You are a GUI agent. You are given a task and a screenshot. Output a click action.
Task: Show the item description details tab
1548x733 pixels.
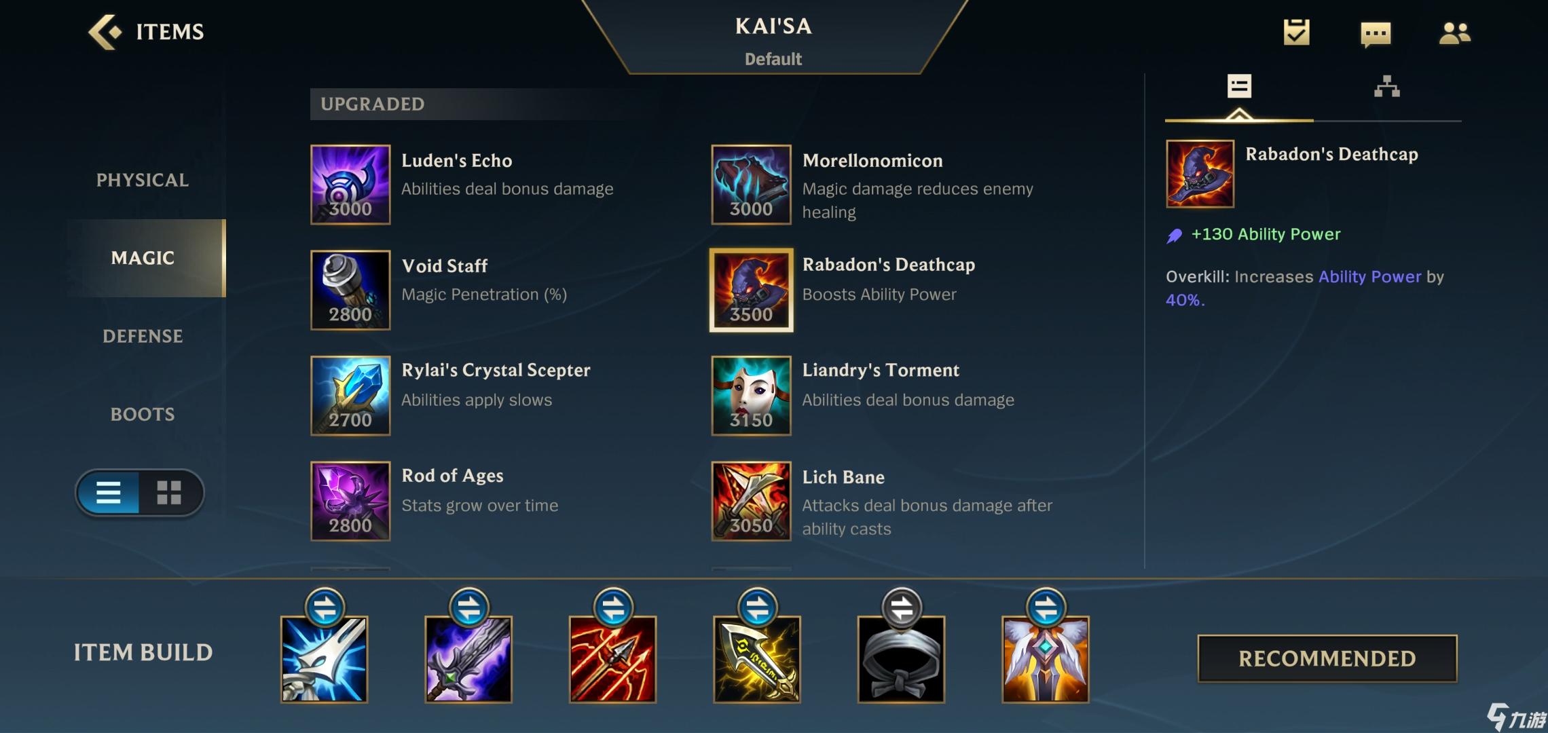[1239, 87]
